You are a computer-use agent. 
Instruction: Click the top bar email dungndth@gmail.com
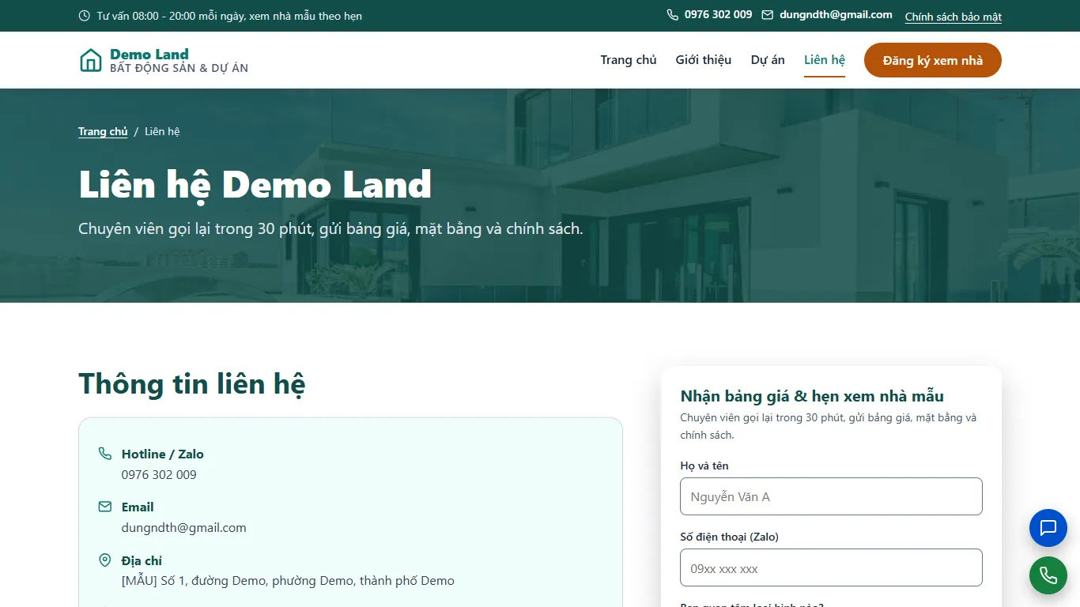coord(836,15)
